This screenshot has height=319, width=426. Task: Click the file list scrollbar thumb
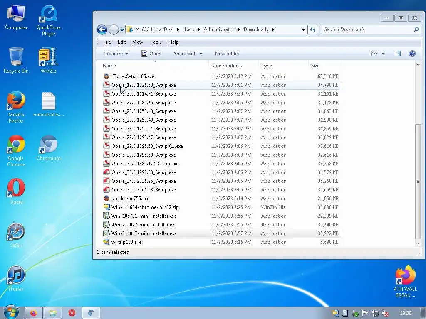(418, 181)
